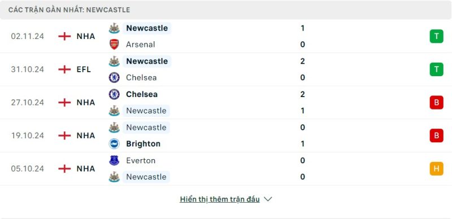Image resolution: width=452 pixels, height=219 pixels.
Task: Click Chelsea crest in 27.10.24 match
Action: click(114, 94)
